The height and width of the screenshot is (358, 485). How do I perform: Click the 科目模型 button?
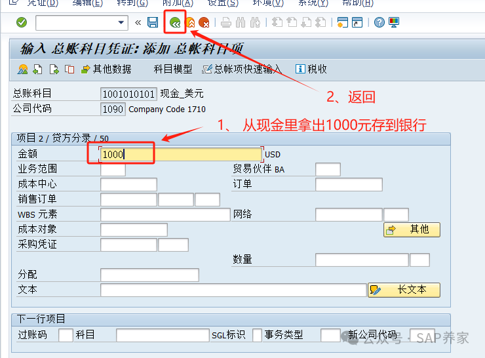click(173, 69)
